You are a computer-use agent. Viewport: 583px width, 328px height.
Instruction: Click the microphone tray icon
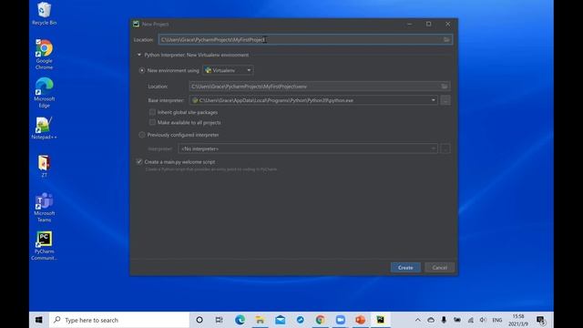click(x=444, y=320)
